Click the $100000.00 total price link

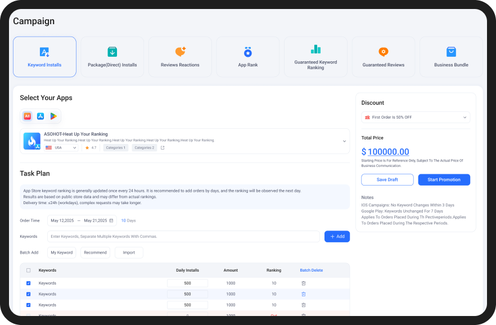click(385, 152)
